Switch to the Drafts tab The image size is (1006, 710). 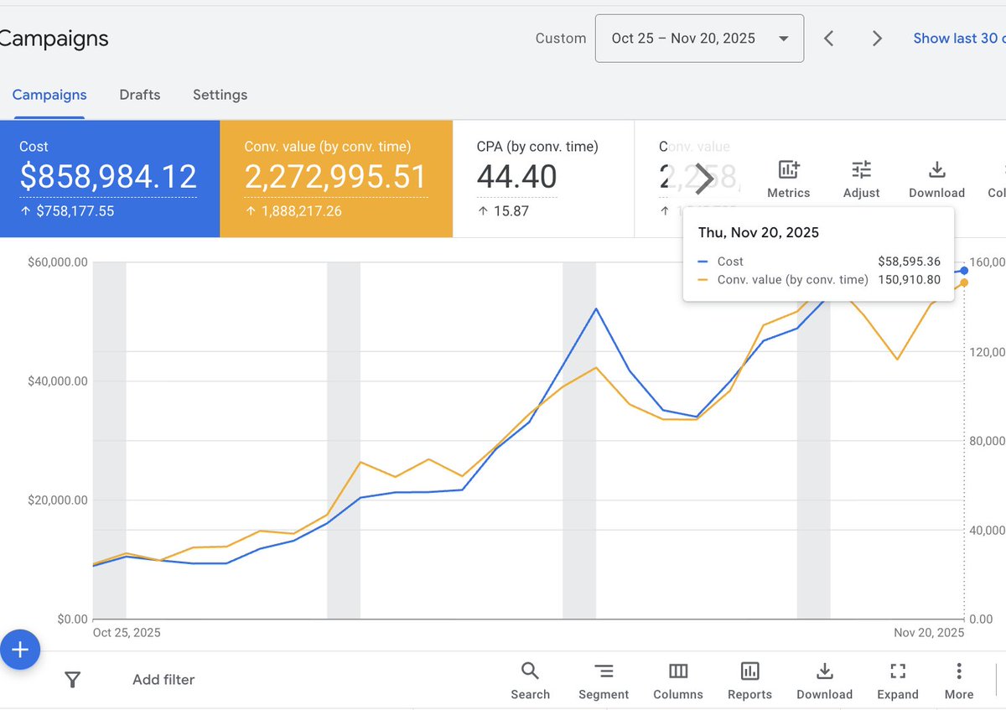click(x=139, y=95)
